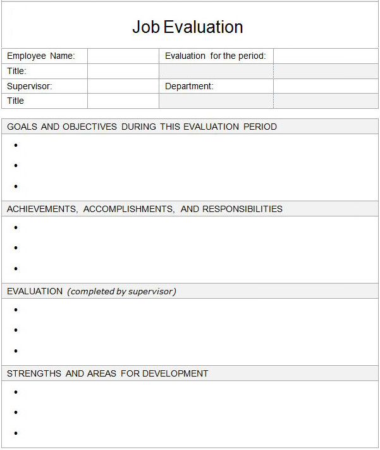Click last bullet under Strengths section
380x450 pixels.
click(x=16, y=433)
